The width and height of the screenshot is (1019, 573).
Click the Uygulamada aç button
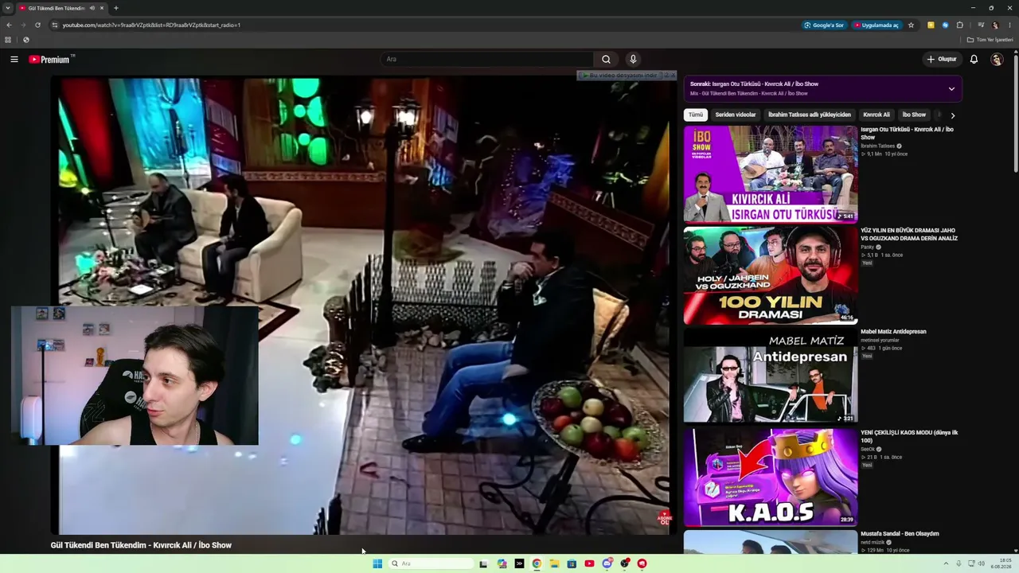tap(876, 25)
